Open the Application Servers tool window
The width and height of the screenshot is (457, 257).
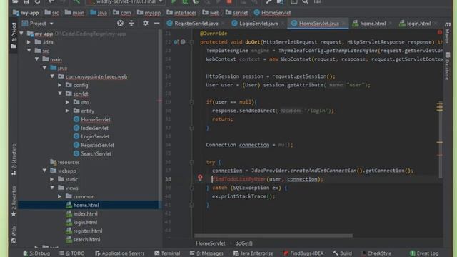[119, 253]
